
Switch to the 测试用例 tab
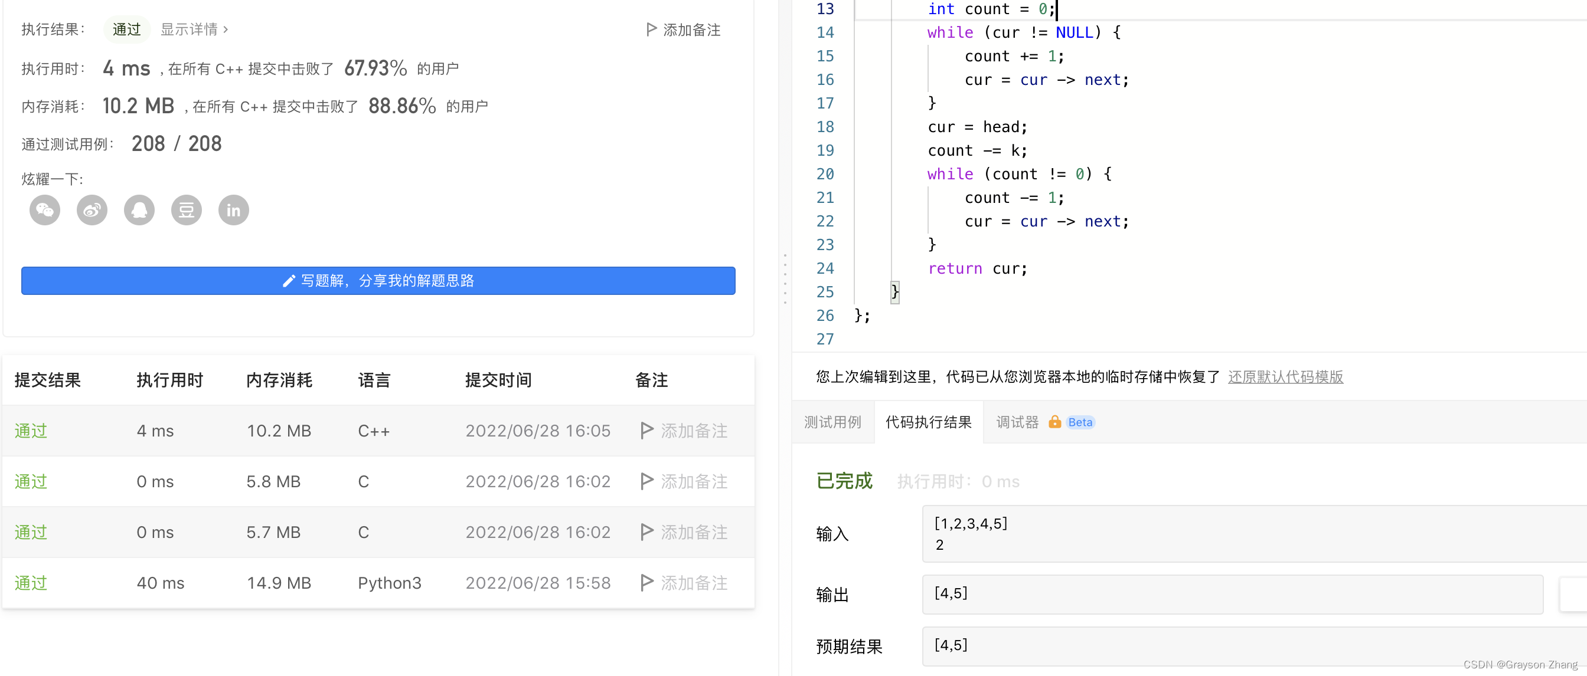click(x=832, y=422)
